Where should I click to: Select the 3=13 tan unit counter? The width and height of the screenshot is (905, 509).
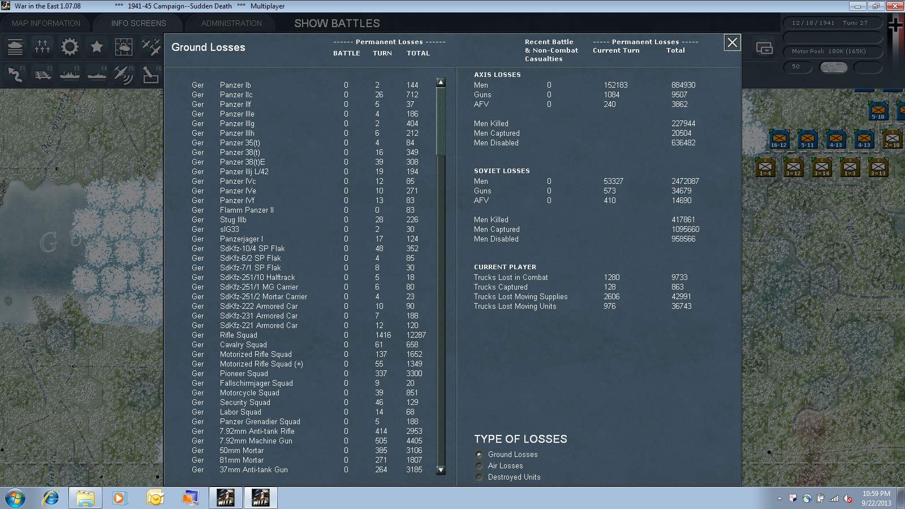tap(878, 167)
